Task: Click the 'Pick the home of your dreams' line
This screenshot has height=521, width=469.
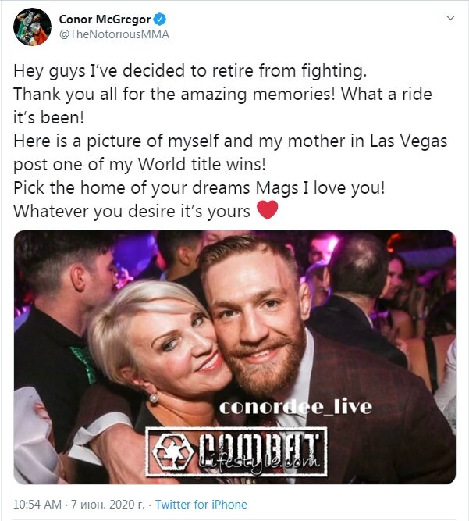Action: pyautogui.click(x=131, y=188)
